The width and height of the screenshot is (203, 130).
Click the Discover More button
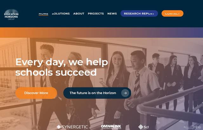(x=36, y=93)
